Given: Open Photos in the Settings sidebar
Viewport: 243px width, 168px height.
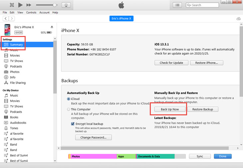Looking at the screenshot, I should click(x=14, y=72).
